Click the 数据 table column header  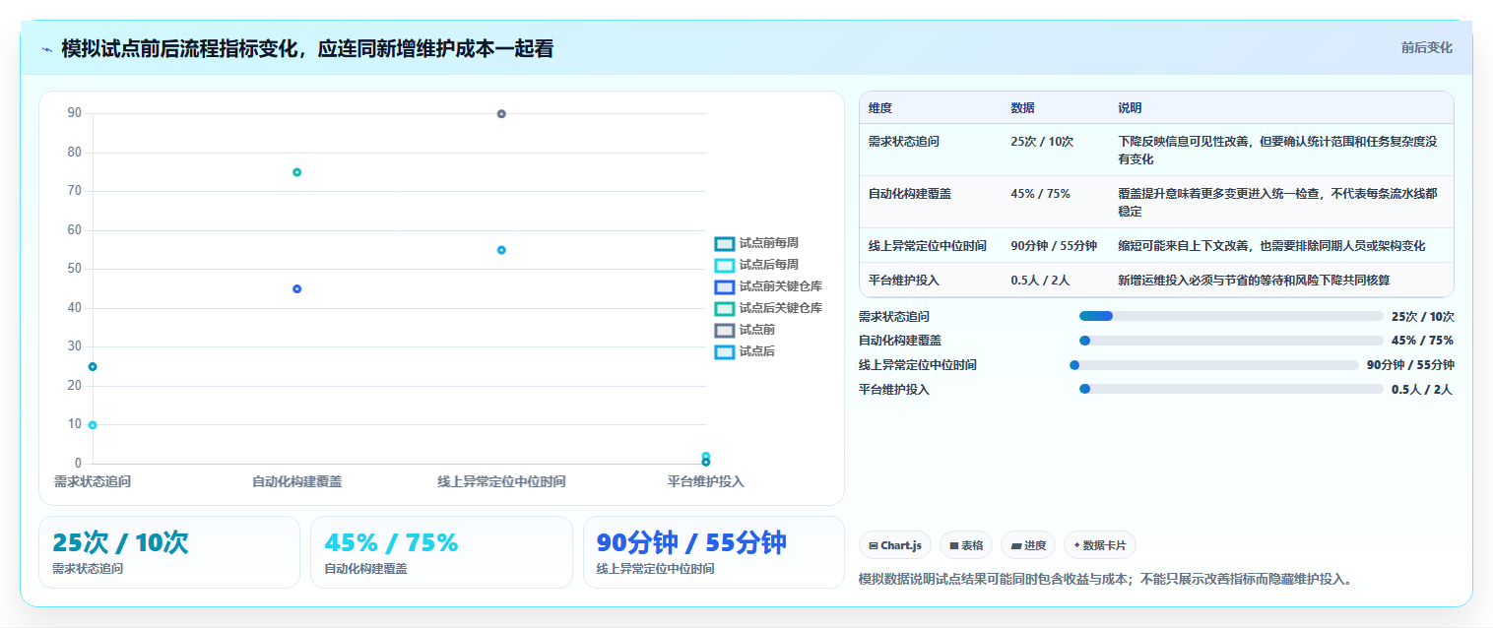tap(1022, 108)
